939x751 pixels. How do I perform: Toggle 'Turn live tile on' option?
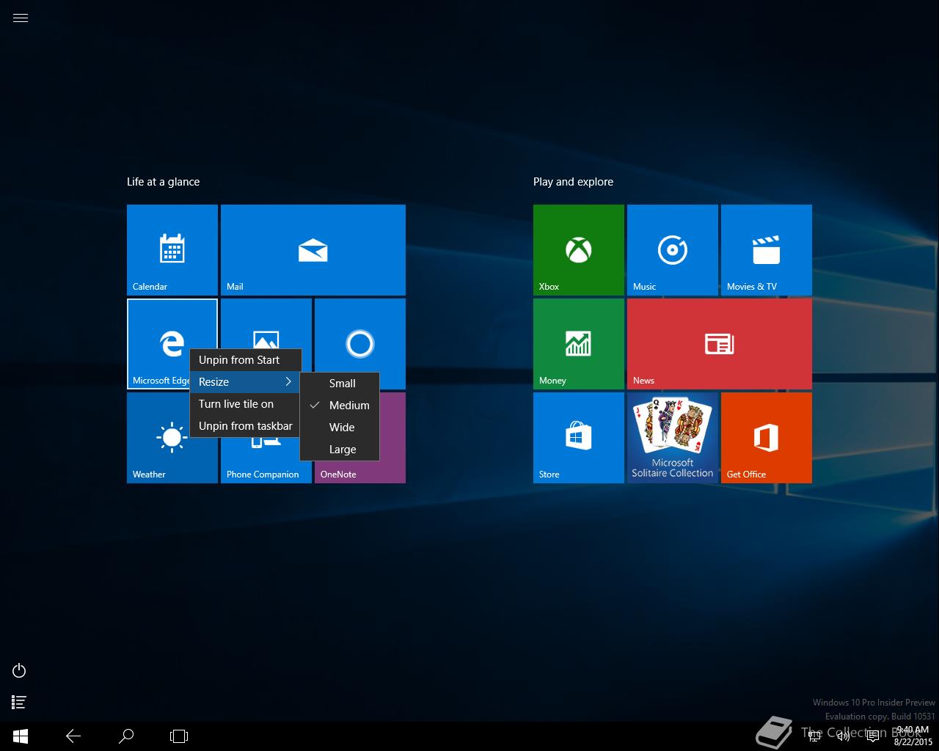(236, 404)
